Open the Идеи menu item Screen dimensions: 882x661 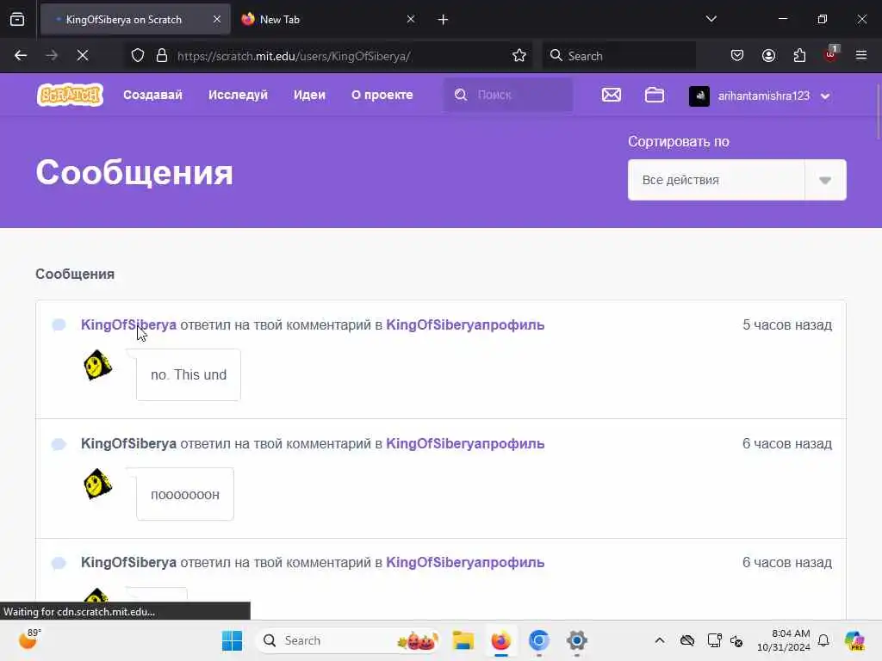309,95
